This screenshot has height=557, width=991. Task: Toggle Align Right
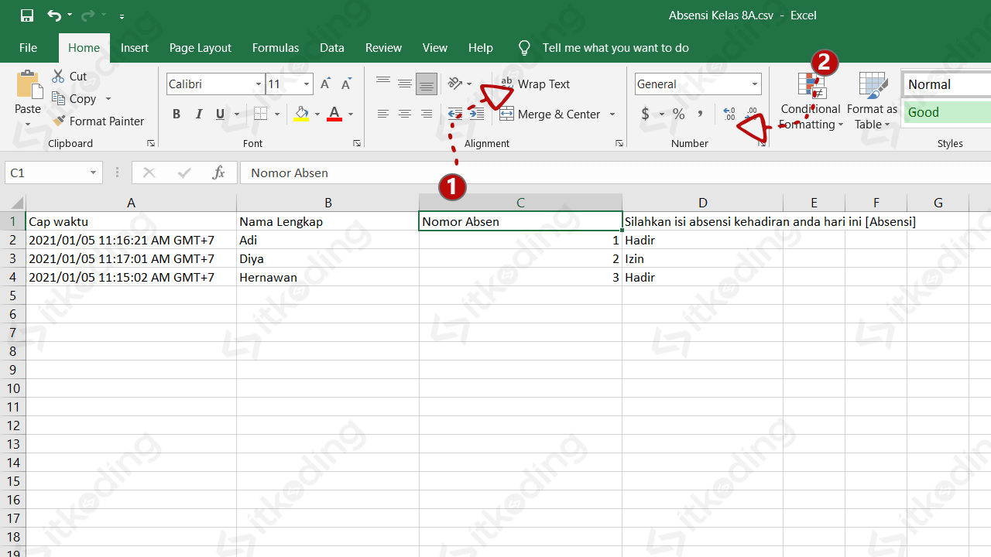(x=426, y=114)
